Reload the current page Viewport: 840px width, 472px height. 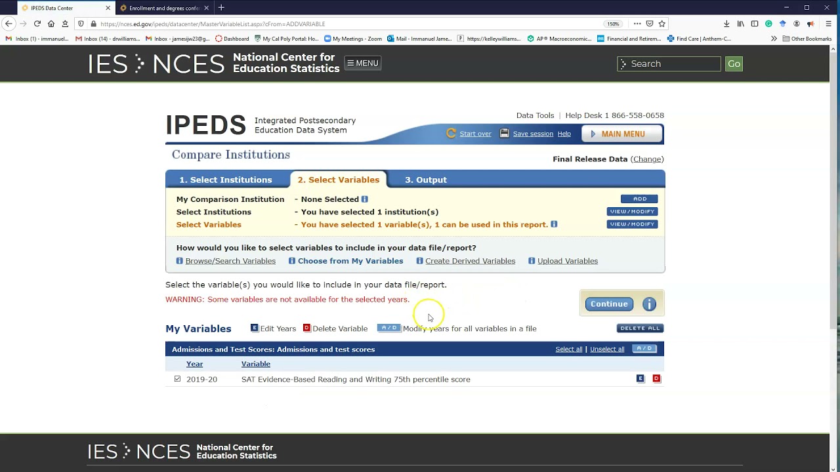coord(37,24)
